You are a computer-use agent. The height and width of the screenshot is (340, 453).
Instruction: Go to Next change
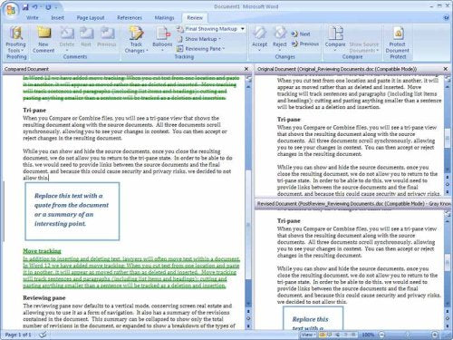301,34
